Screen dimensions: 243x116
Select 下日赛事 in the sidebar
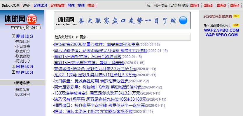click(23, 46)
